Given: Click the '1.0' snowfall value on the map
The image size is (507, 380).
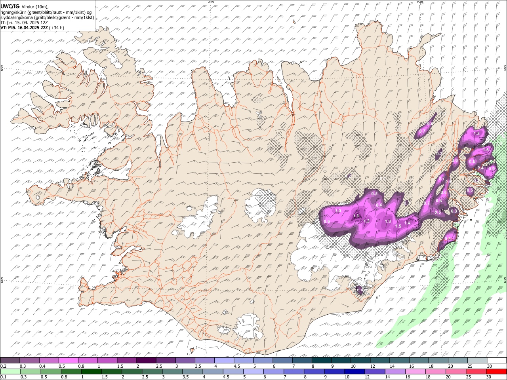Looking at the screenshot, I should coord(338,211).
